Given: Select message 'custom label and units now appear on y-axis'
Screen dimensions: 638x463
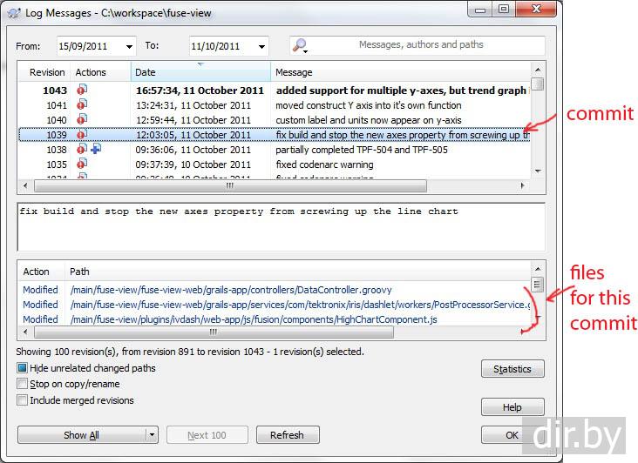Looking at the screenshot, I should click(369, 120).
